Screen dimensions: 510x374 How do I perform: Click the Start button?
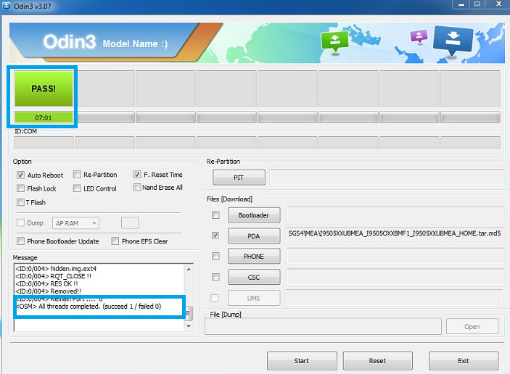tap(302, 361)
